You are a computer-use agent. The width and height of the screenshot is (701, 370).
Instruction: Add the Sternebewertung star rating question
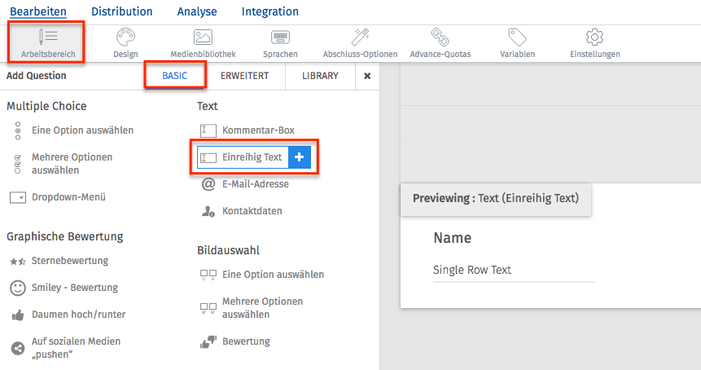[69, 261]
